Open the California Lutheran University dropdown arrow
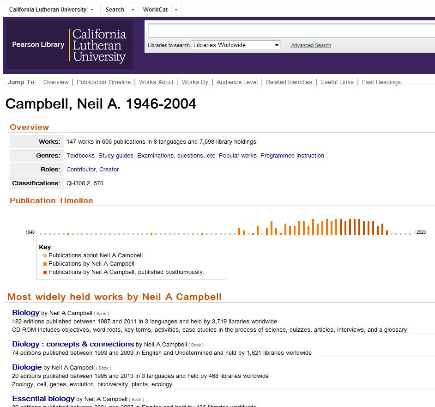This screenshot has height=407, width=435. click(x=92, y=10)
